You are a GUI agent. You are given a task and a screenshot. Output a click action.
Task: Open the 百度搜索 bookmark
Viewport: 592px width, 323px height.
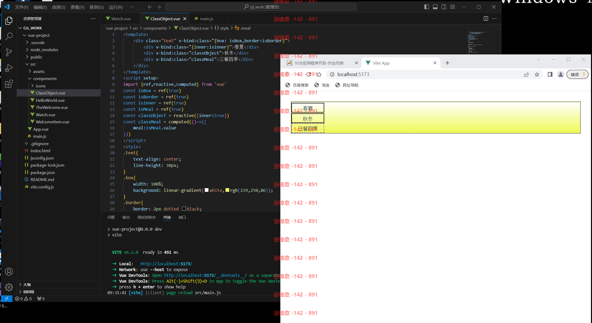tap(297, 85)
